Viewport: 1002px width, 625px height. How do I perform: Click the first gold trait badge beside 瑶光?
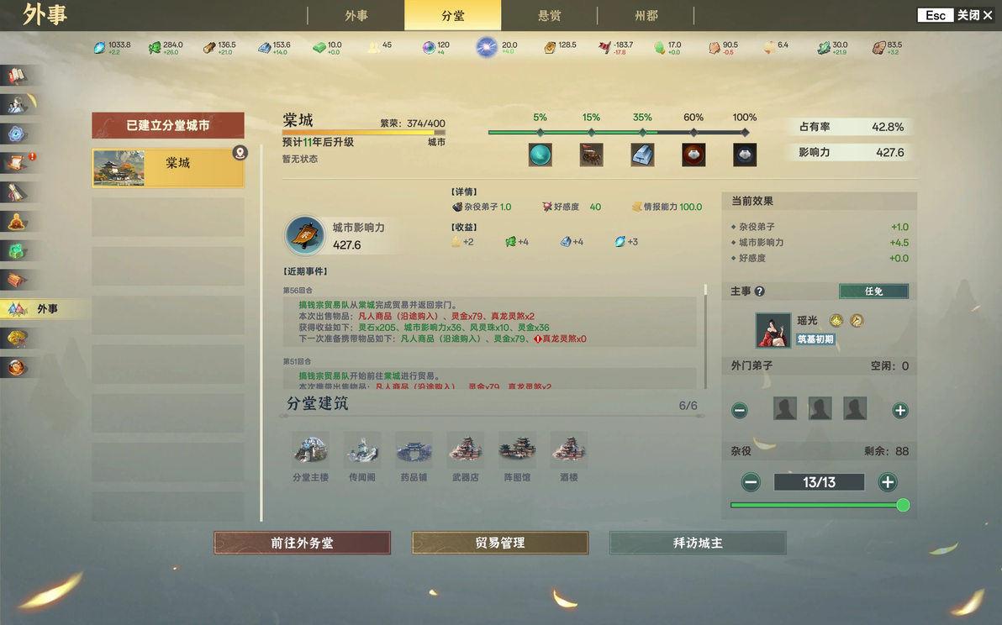pyautogui.click(x=836, y=320)
